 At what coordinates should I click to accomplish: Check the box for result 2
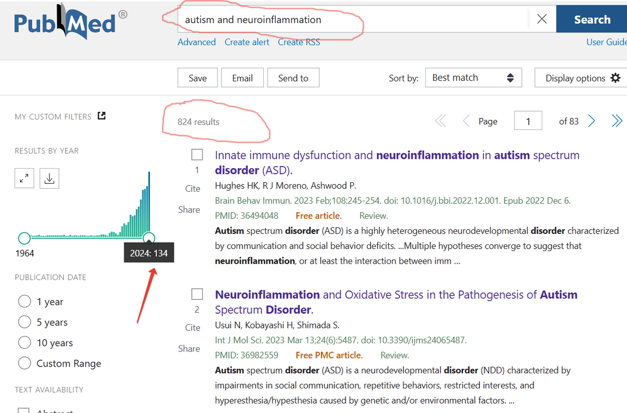coord(197,294)
